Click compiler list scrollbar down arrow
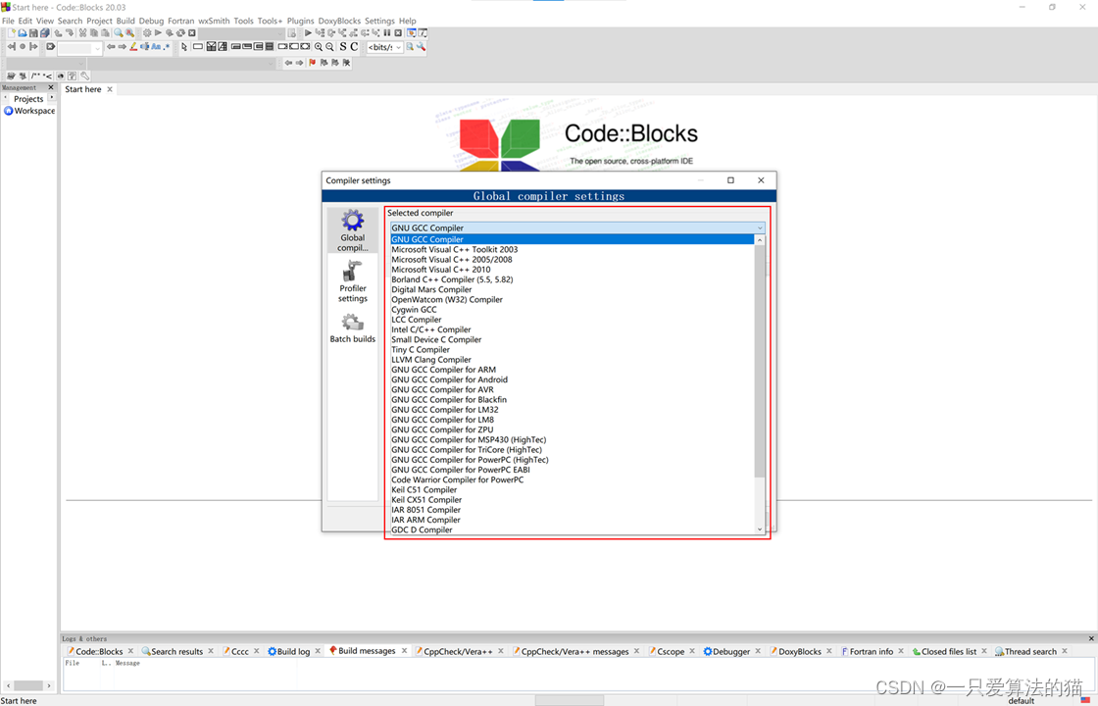Screen dimensions: 1098x706 [x=760, y=529]
